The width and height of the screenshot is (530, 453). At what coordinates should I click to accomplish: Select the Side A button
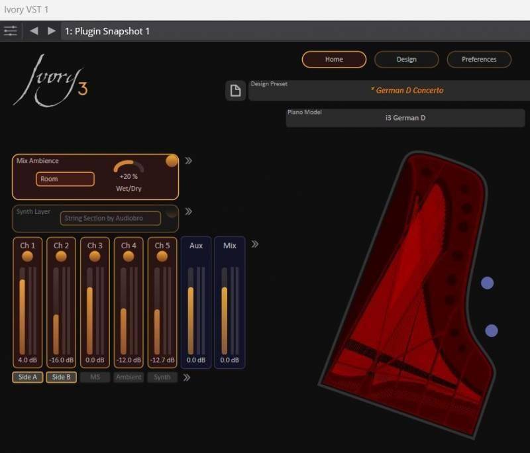click(x=27, y=377)
